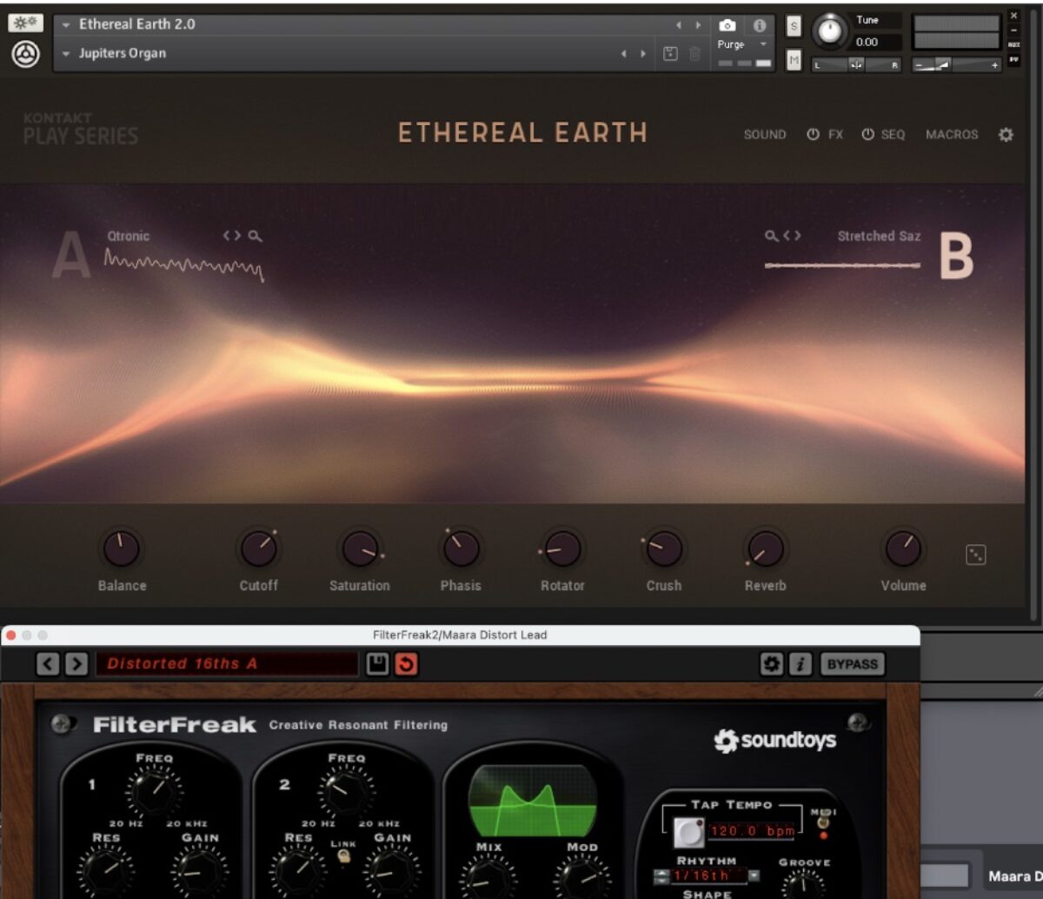Randomize macros with the dice icon

point(976,555)
